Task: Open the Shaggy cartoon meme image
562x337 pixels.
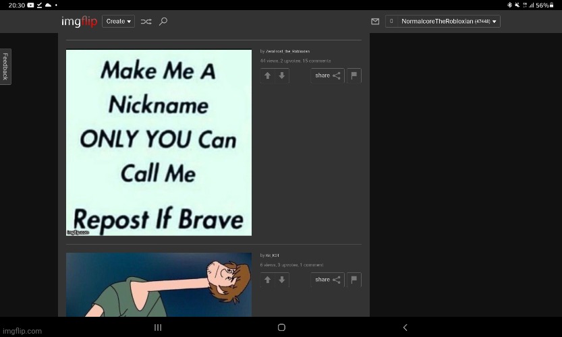Action: click(159, 284)
